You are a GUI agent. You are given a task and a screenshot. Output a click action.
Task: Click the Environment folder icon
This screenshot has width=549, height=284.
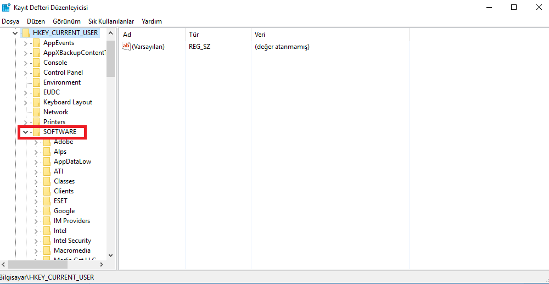point(36,82)
